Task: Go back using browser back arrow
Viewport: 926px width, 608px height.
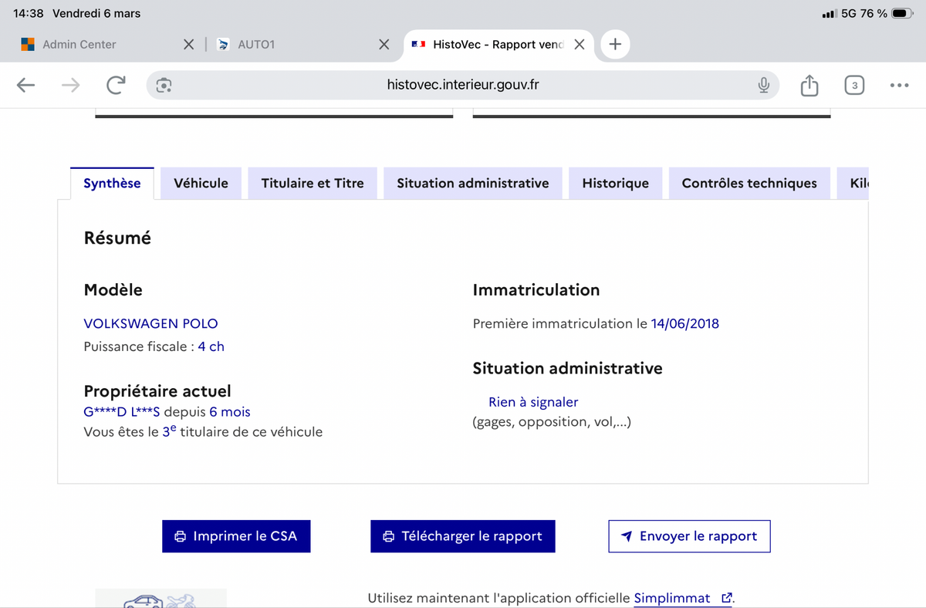Action: tap(26, 85)
